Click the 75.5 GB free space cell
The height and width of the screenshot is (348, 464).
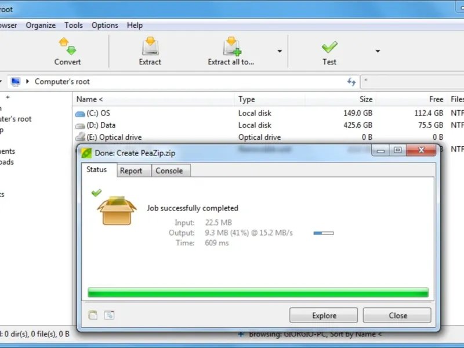pos(430,125)
